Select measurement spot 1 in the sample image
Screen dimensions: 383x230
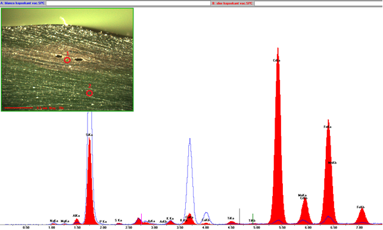67,60
